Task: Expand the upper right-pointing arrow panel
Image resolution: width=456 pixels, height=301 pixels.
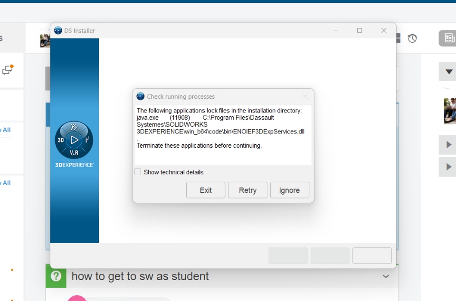Action: tap(448, 144)
